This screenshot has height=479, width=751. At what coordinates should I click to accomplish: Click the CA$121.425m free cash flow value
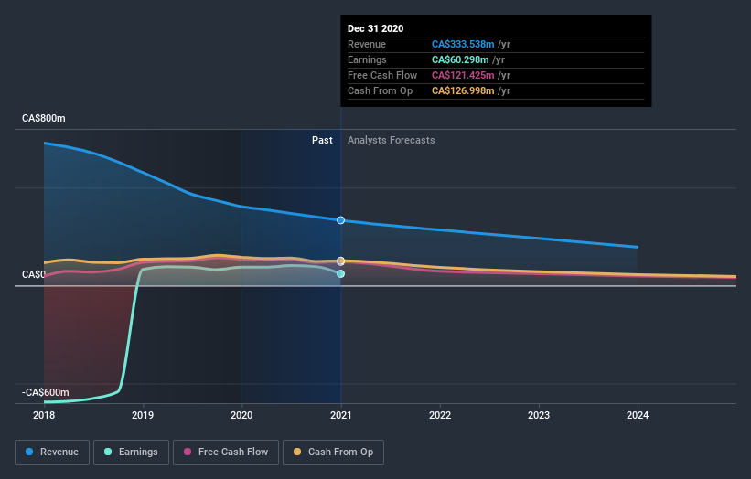tap(463, 76)
